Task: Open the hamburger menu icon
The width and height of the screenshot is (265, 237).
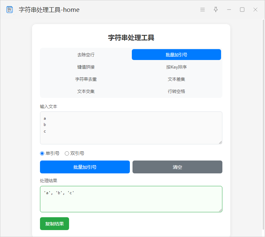Action: [203, 10]
